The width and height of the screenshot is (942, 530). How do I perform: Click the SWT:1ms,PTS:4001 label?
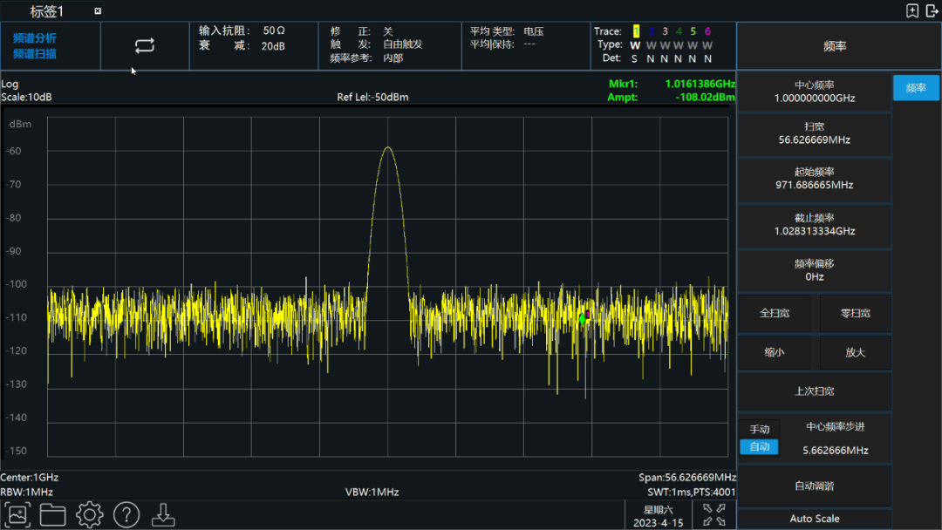click(x=692, y=493)
